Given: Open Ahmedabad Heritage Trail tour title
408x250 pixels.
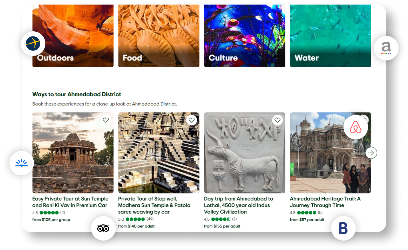Looking at the screenshot, I should pos(325,202).
